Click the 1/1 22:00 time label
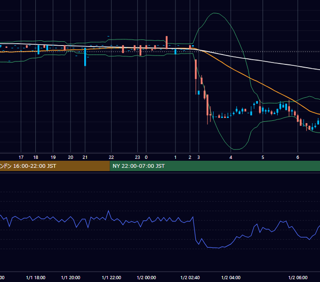320x282 pixels. [112, 277]
